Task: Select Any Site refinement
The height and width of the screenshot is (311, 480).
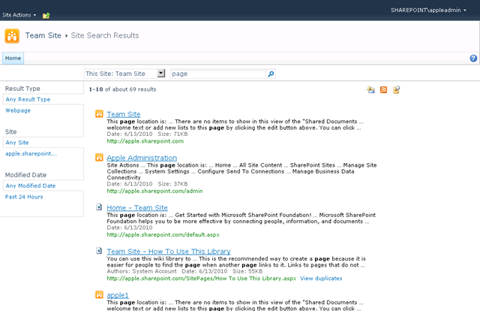Action: tap(17, 143)
